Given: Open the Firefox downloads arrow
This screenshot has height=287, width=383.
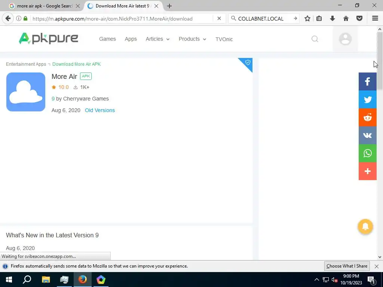Looking at the screenshot, I should point(333,19).
